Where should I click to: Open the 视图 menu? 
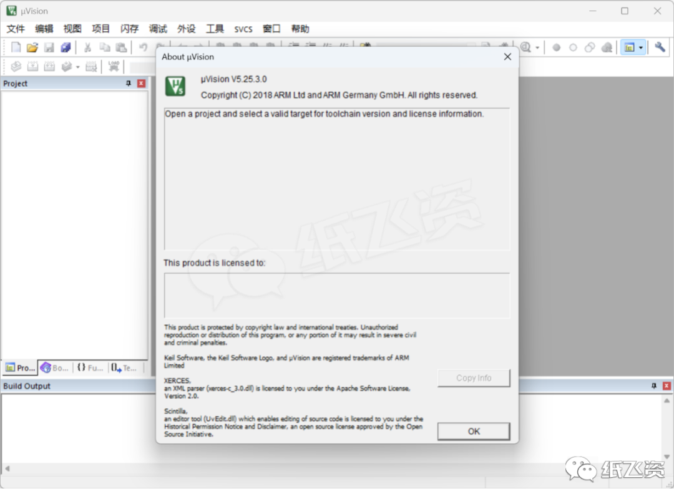pos(72,29)
